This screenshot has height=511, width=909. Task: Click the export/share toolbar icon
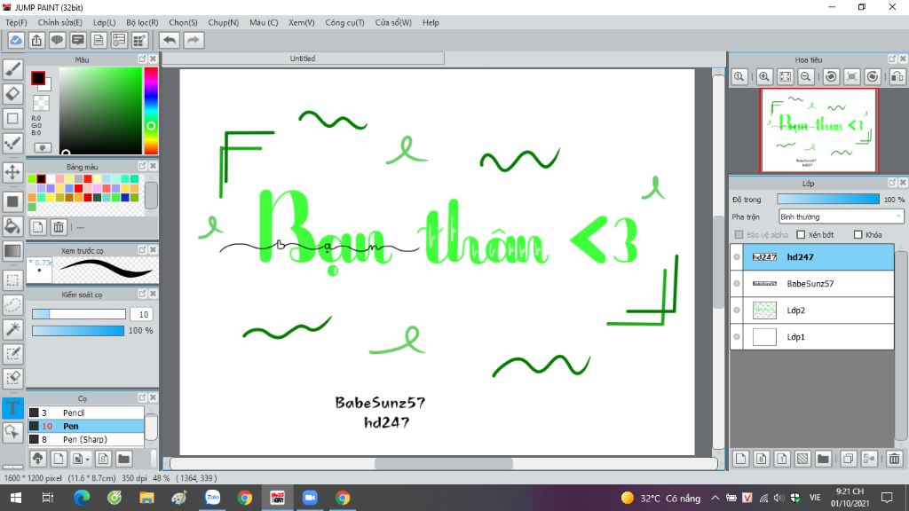36,41
